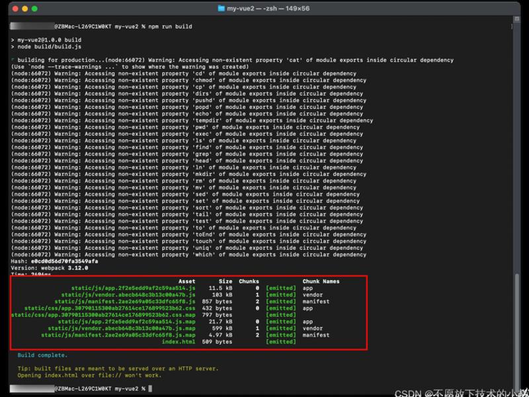Click the warning line for property 'grep'
The height and width of the screenshot is (397, 529).
click(x=187, y=154)
